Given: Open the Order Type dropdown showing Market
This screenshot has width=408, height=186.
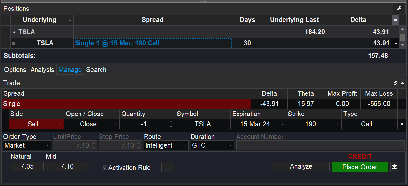Looking at the screenshot, I should 27,145.
